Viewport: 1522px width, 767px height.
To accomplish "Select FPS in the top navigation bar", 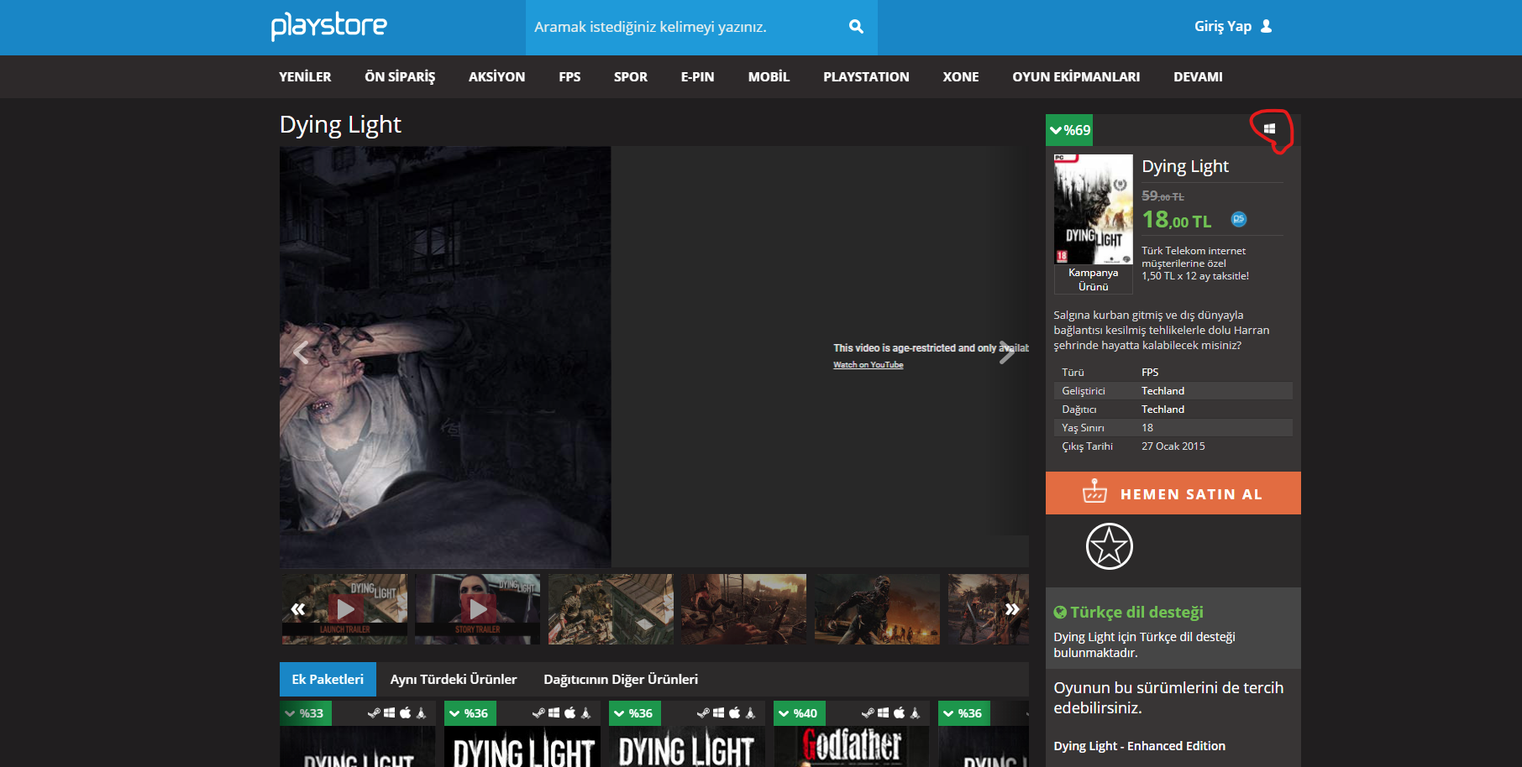I will 569,77.
